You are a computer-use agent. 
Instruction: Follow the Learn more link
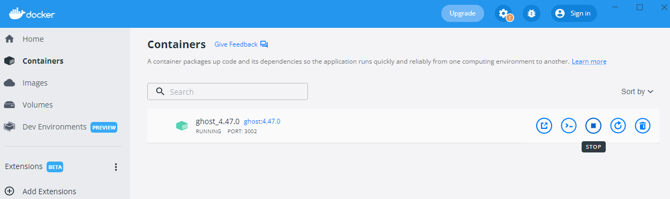[x=589, y=62]
